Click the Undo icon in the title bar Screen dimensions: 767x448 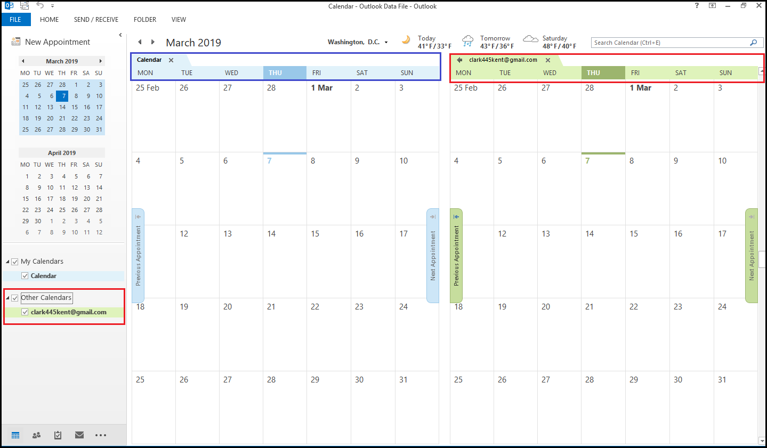[40, 5]
